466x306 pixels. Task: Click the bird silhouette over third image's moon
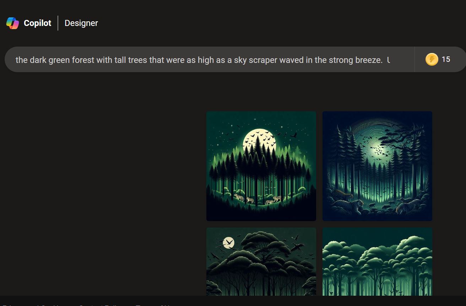coord(229,243)
